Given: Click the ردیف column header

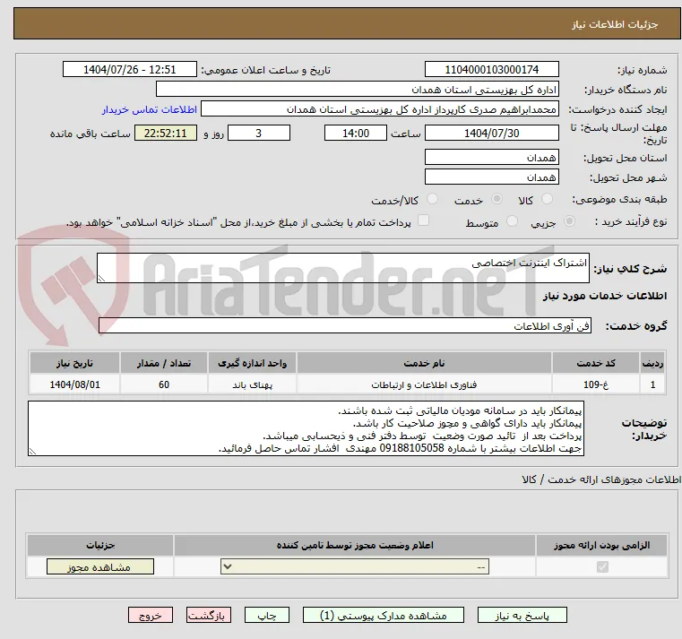Looking at the screenshot, I should pos(652,363).
